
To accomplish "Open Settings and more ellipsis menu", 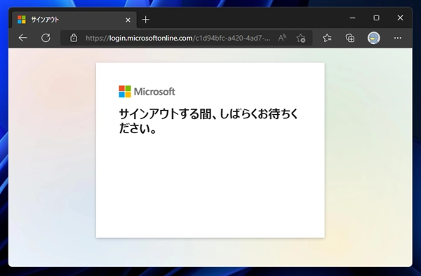I will pos(398,38).
